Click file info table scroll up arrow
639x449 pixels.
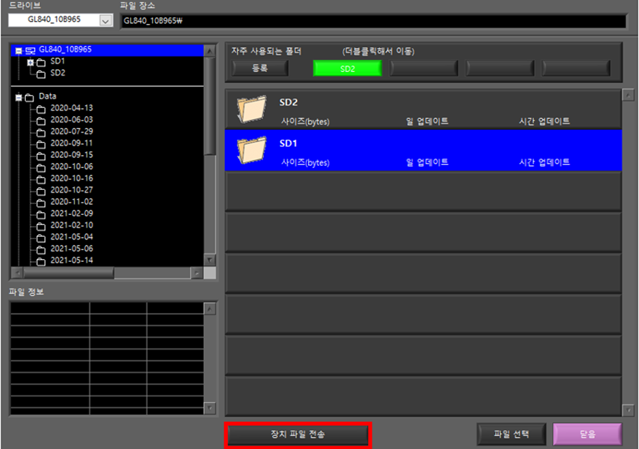click(209, 309)
